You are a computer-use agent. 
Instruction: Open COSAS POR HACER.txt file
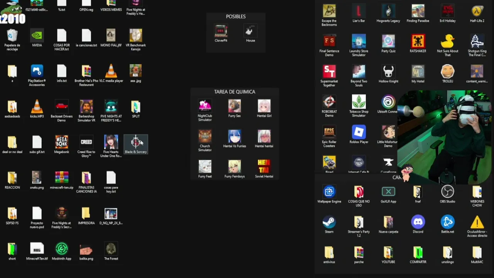pos(62,36)
